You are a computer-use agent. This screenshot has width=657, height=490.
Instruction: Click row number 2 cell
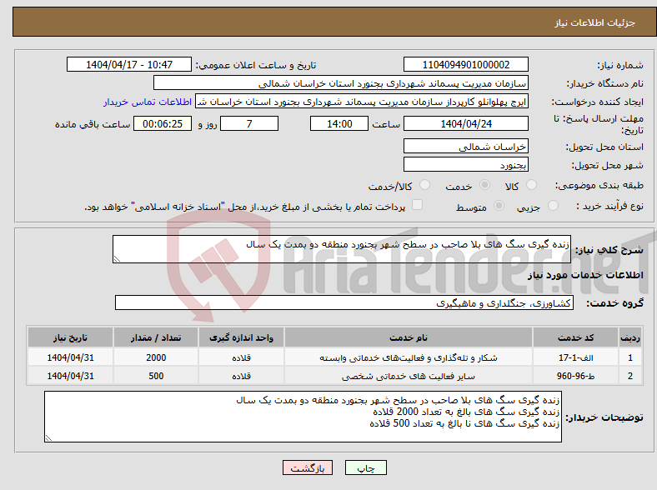(x=630, y=376)
